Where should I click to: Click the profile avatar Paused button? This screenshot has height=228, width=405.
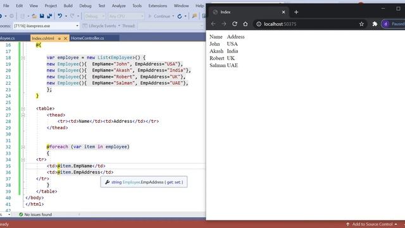[x=394, y=24]
